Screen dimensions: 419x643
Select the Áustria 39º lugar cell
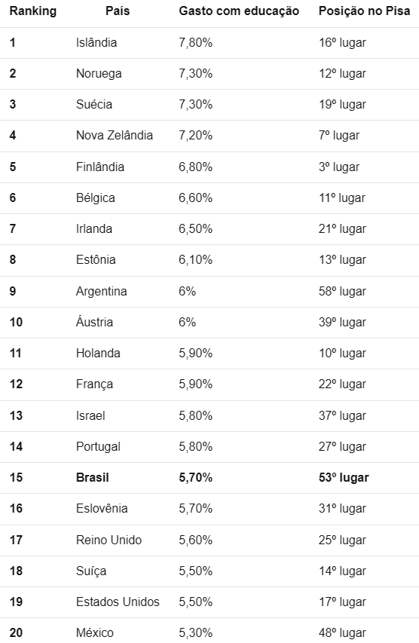(x=342, y=322)
